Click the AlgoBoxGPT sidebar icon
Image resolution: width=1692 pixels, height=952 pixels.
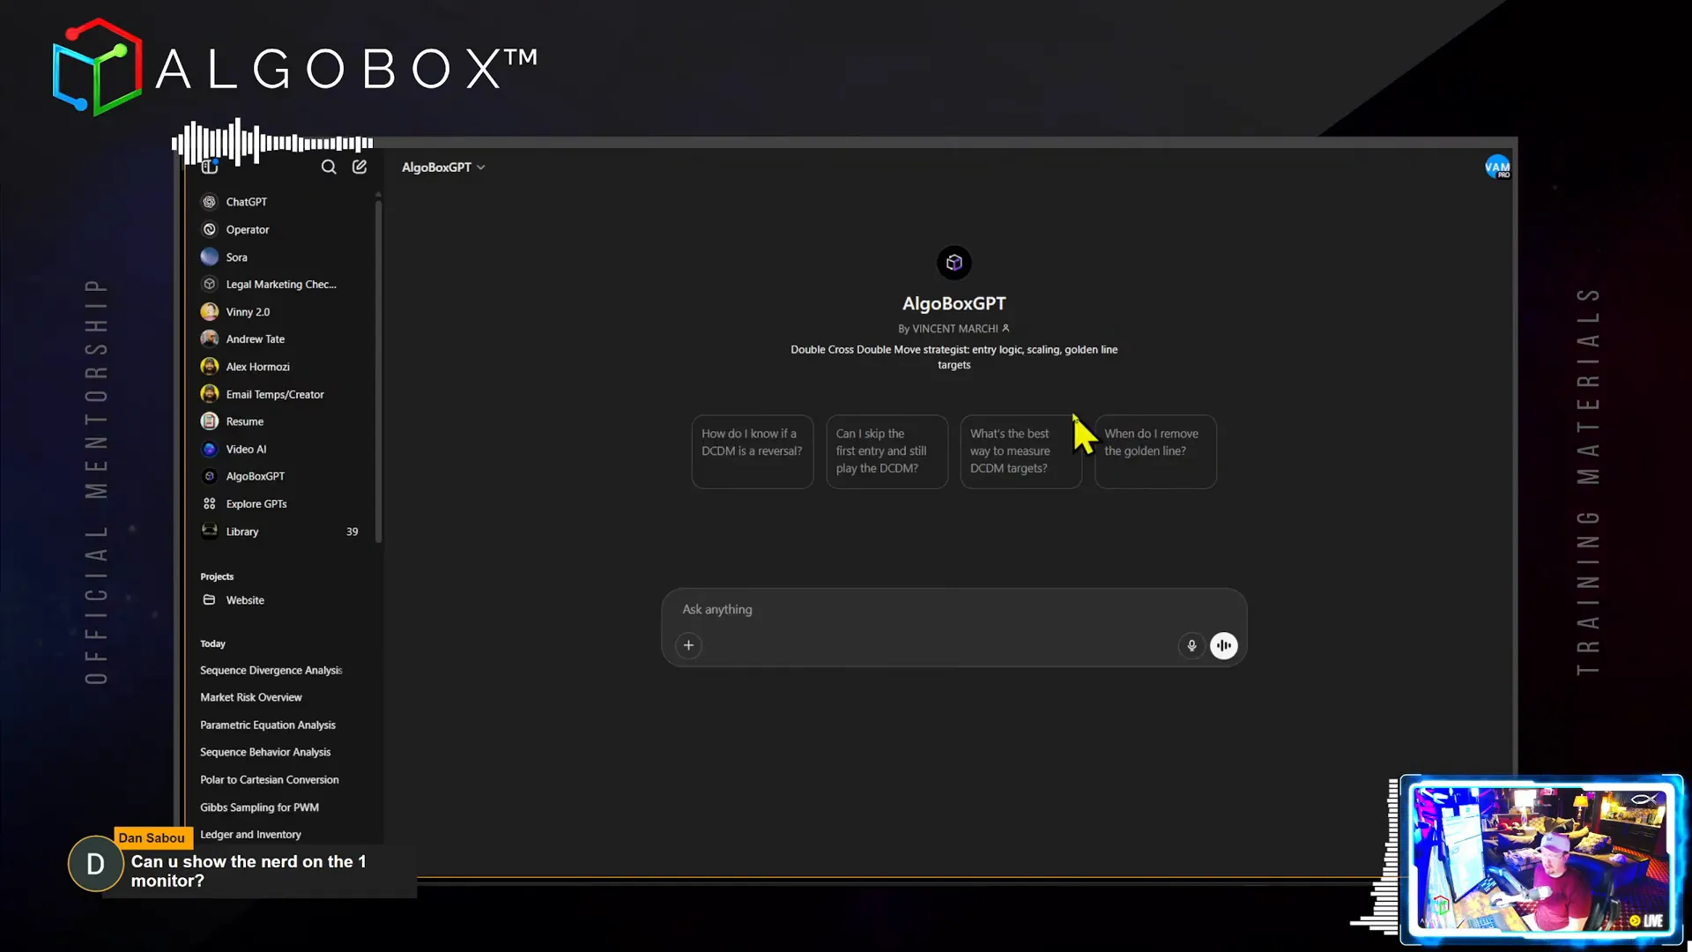tap(209, 476)
